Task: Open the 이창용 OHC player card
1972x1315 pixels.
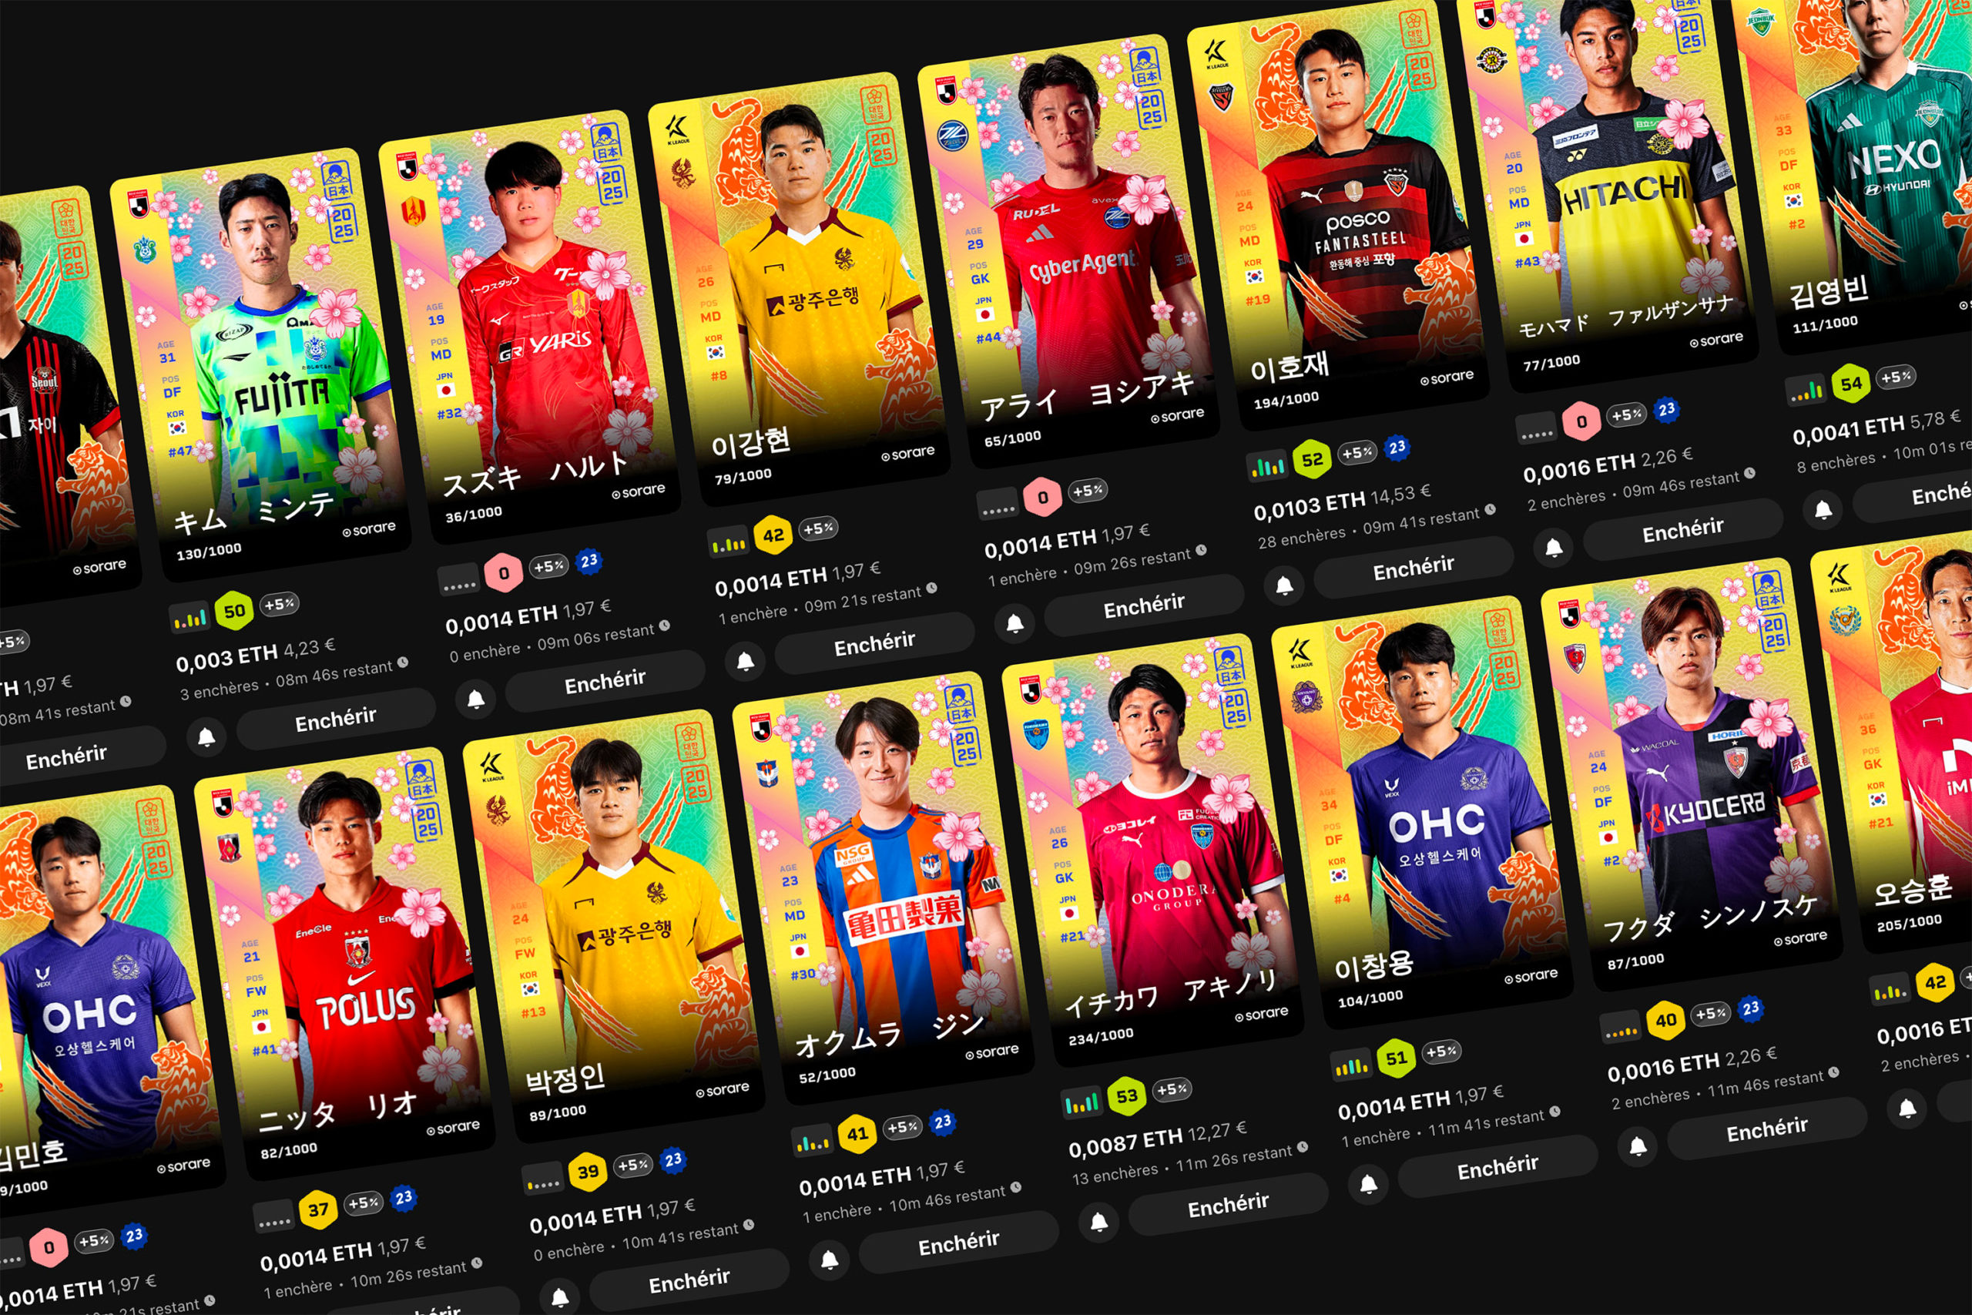Action: pos(1421,813)
